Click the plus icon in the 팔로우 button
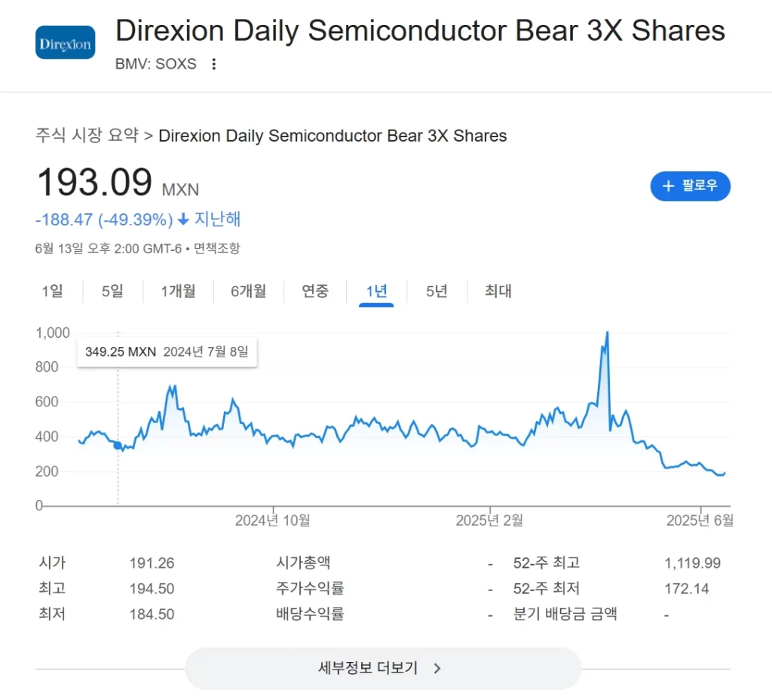 tap(668, 185)
